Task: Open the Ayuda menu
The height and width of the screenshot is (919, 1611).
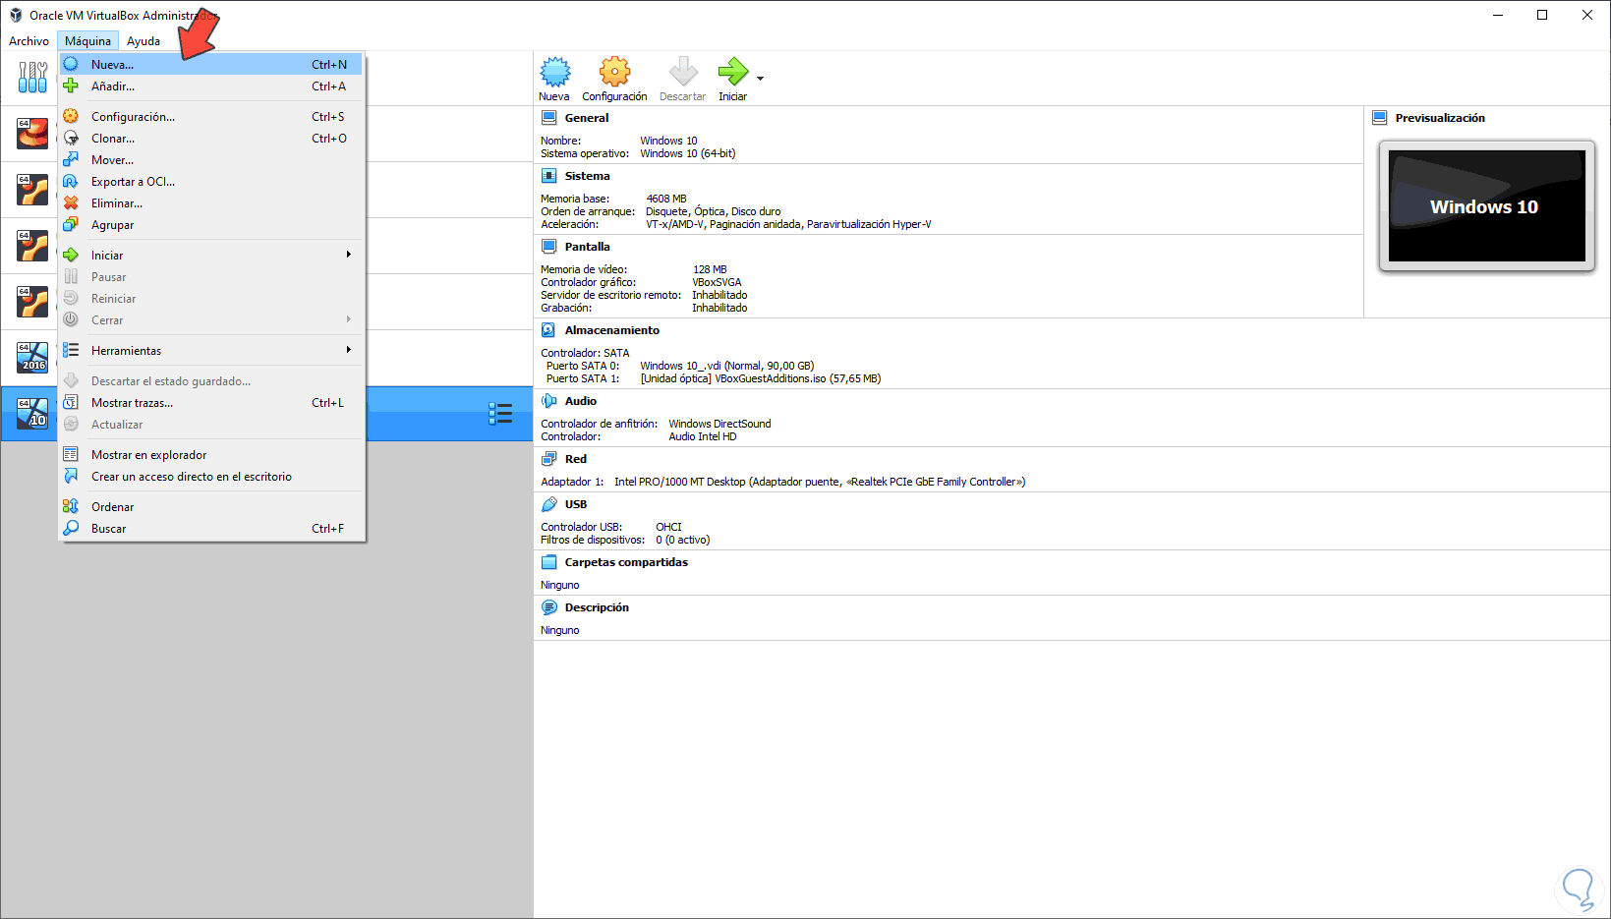Action: point(144,41)
